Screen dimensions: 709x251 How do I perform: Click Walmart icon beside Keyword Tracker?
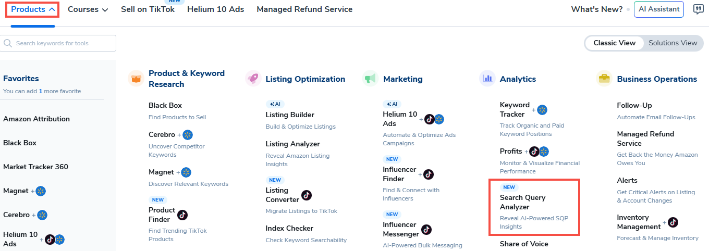(x=542, y=109)
